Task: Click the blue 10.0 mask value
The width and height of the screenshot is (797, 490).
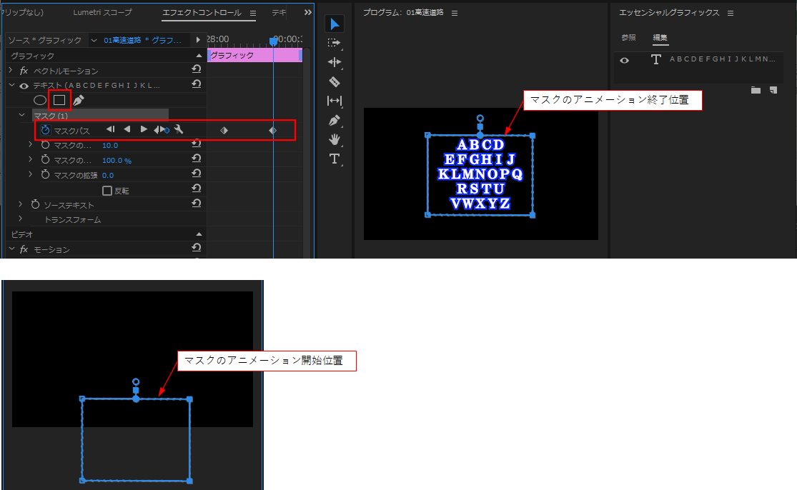Action: 110,145
